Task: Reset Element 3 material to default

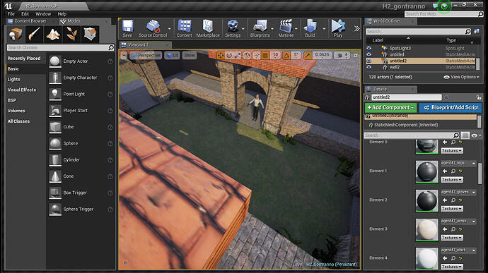Action: pyautogui.click(x=460, y=229)
